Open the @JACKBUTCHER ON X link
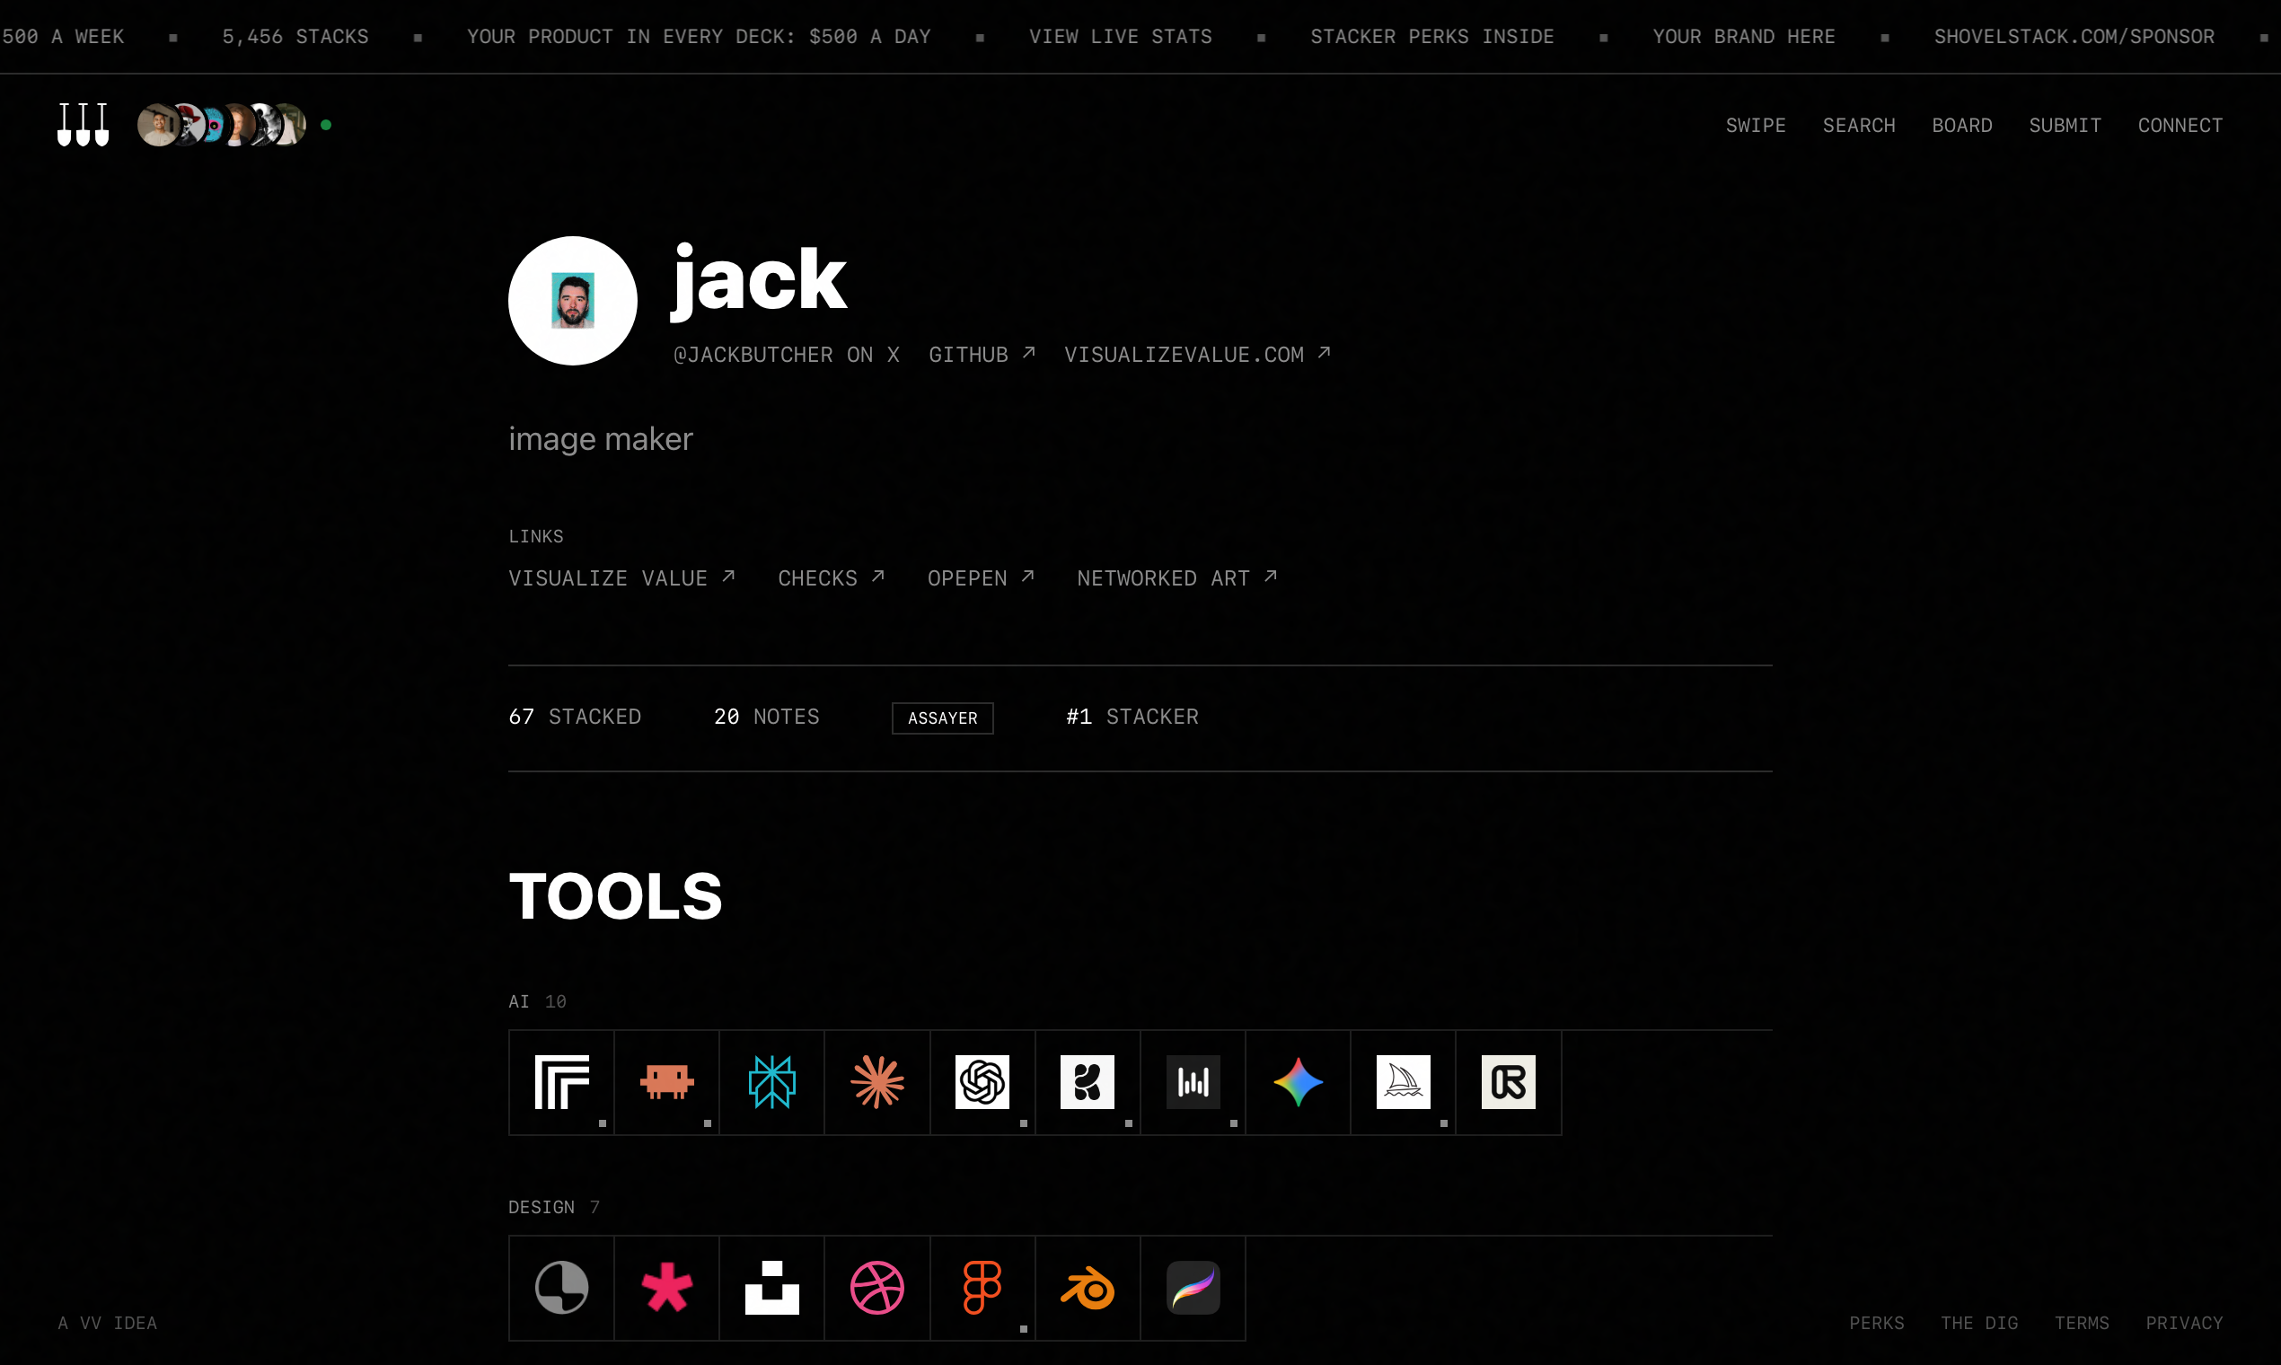 click(x=787, y=354)
